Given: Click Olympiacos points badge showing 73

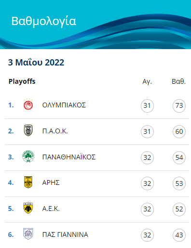Looking at the screenshot, I should click(x=179, y=106).
